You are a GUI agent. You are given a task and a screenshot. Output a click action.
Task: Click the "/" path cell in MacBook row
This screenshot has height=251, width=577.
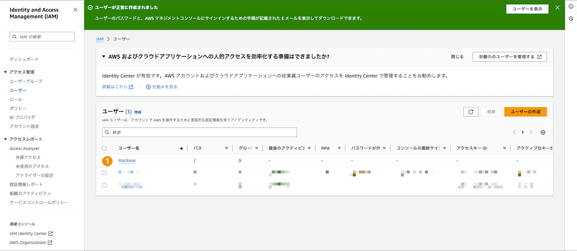194,161
